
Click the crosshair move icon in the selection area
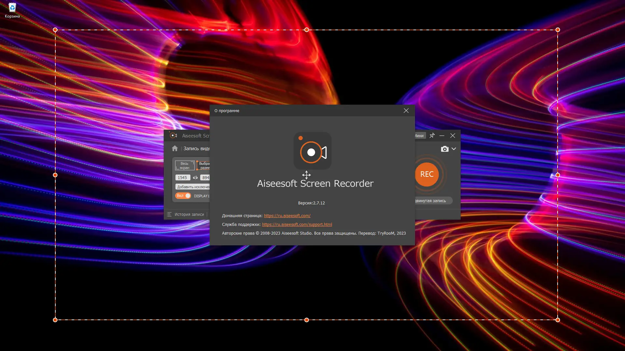[306, 175]
